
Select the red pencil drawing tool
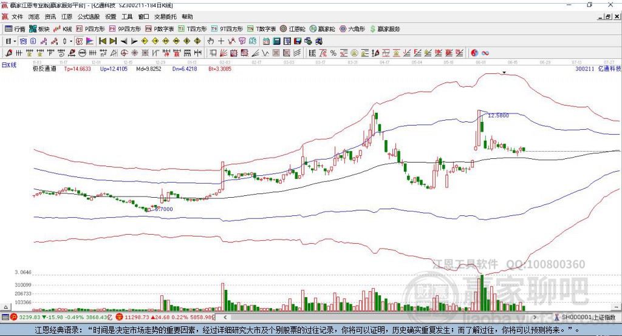coord(9,53)
